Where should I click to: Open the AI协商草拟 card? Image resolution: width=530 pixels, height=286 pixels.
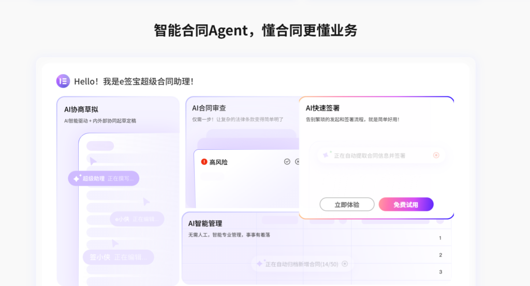pyautogui.click(x=118, y=191)
